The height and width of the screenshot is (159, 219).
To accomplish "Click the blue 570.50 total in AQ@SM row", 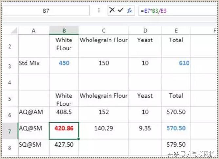I will pos(176,131).
